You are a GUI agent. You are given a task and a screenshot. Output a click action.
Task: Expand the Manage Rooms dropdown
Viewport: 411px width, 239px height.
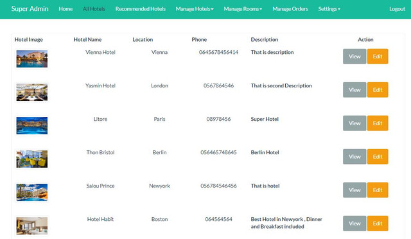click(x=243, y=9)
